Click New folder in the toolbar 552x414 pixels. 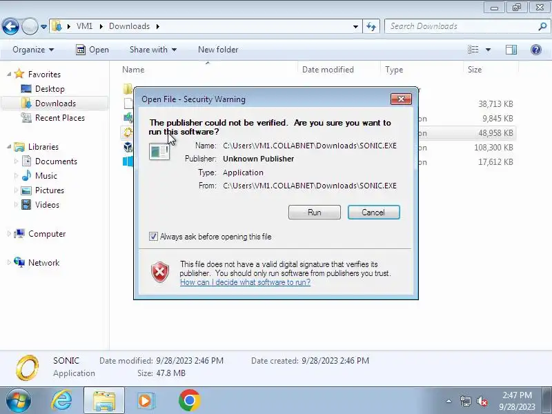[218, 50]
